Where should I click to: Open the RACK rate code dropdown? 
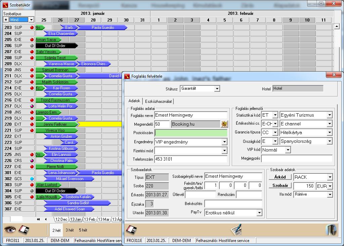[x=330, y=177]
